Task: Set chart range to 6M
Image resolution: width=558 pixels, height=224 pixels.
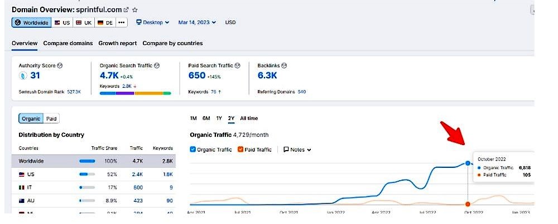Action: (206, 118)
